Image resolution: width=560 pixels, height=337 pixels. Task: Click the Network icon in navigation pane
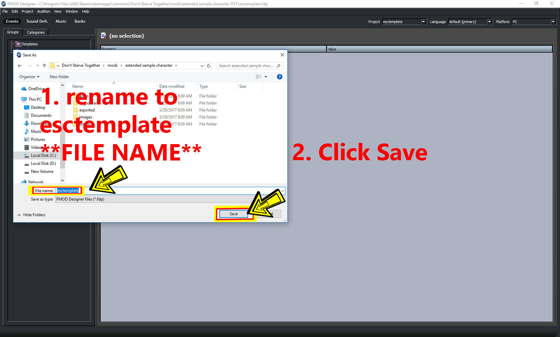tap(24, 182)
